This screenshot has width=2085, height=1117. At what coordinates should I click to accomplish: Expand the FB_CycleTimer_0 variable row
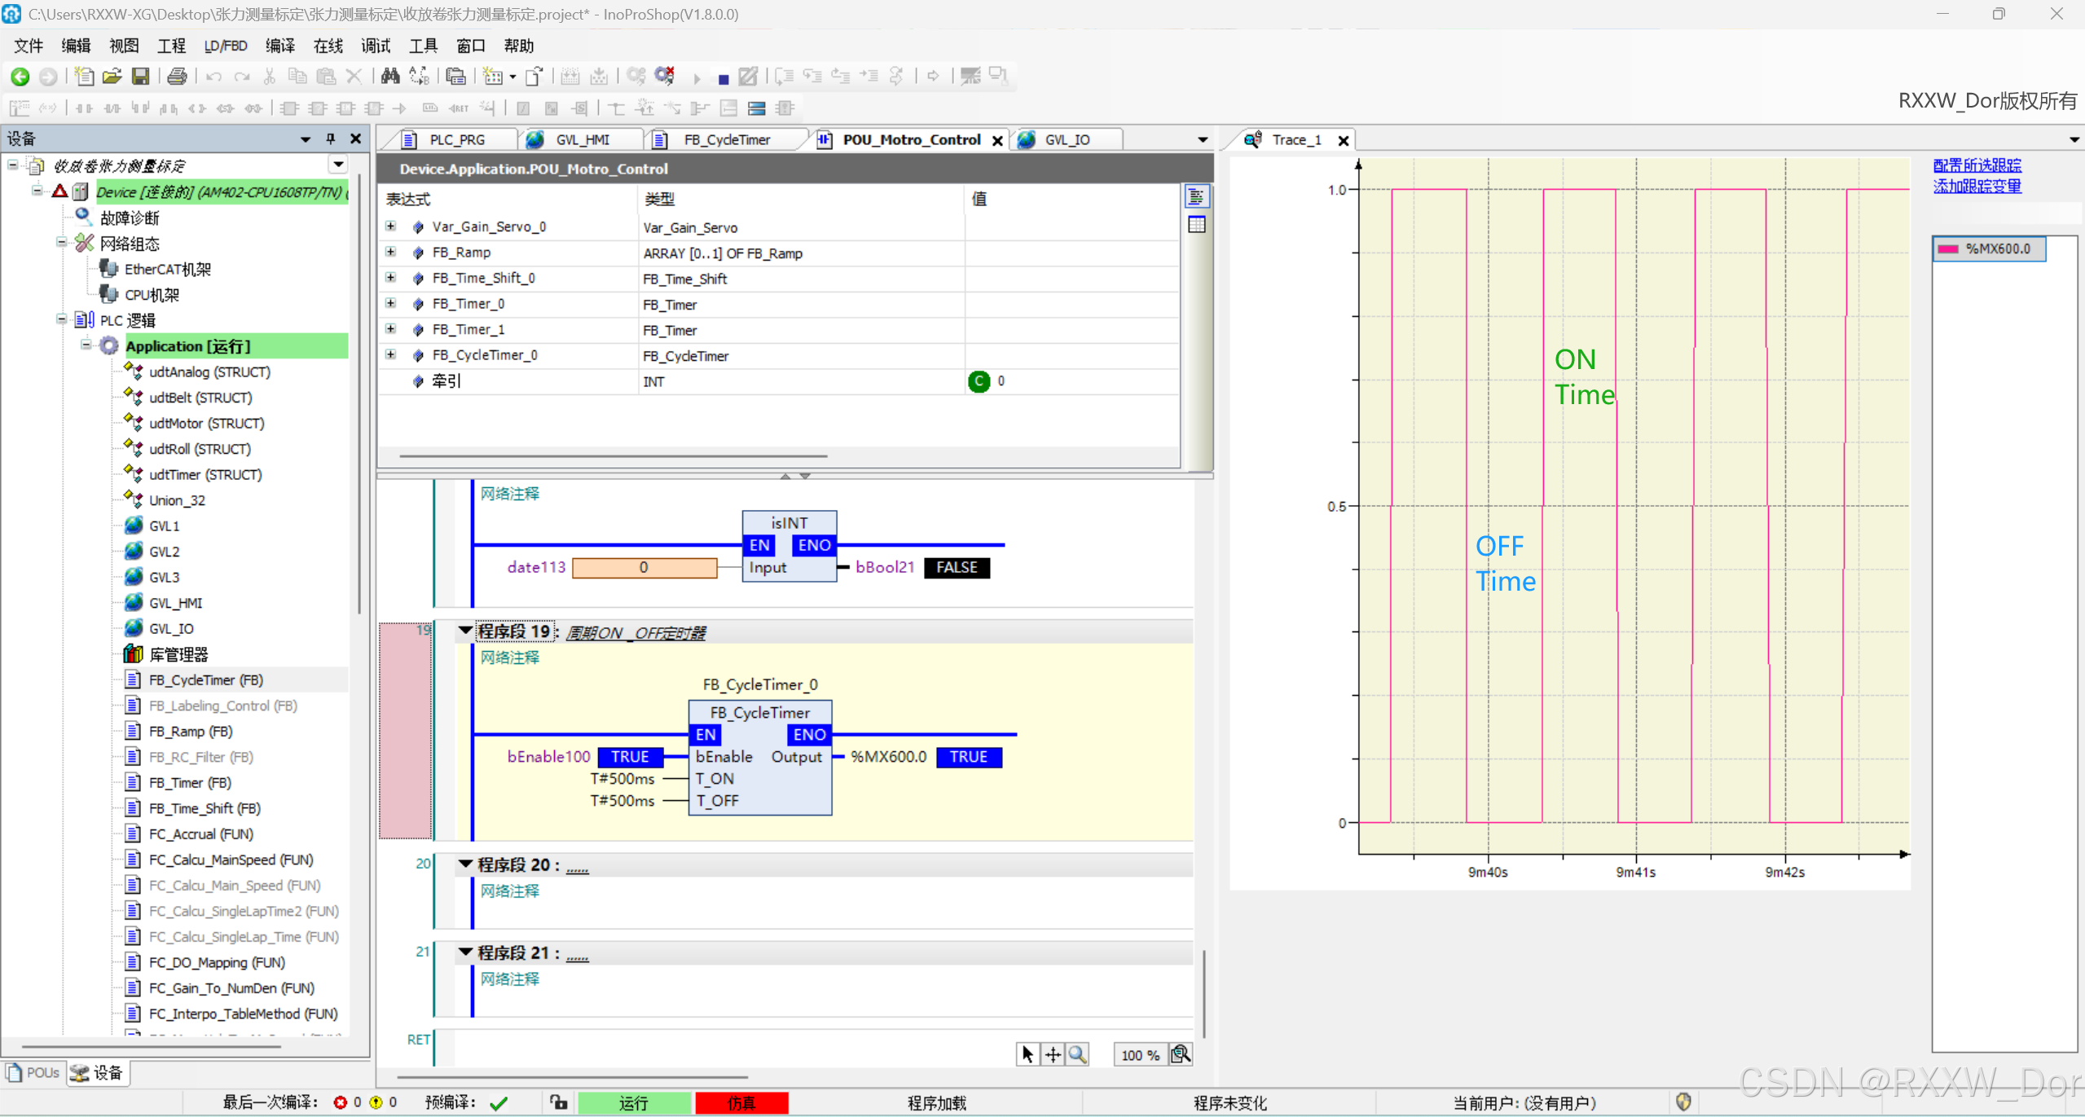click(x=390, y=355)
